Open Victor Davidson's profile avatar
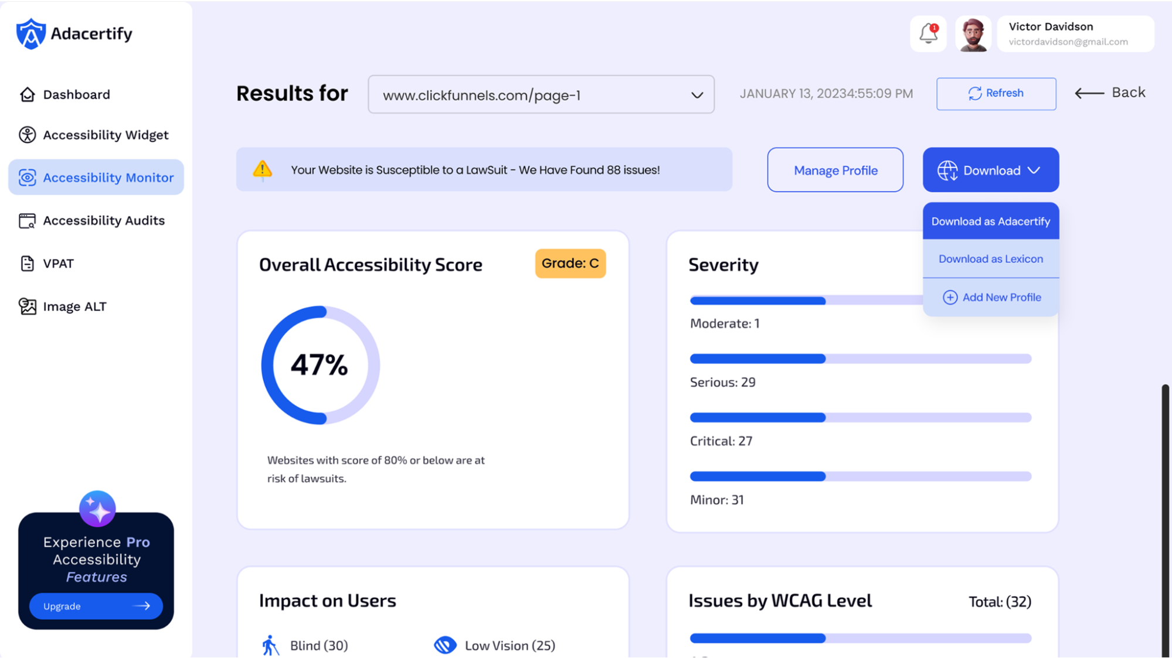The height and width of the screenshot is (658, 1172). coord(973,34)
